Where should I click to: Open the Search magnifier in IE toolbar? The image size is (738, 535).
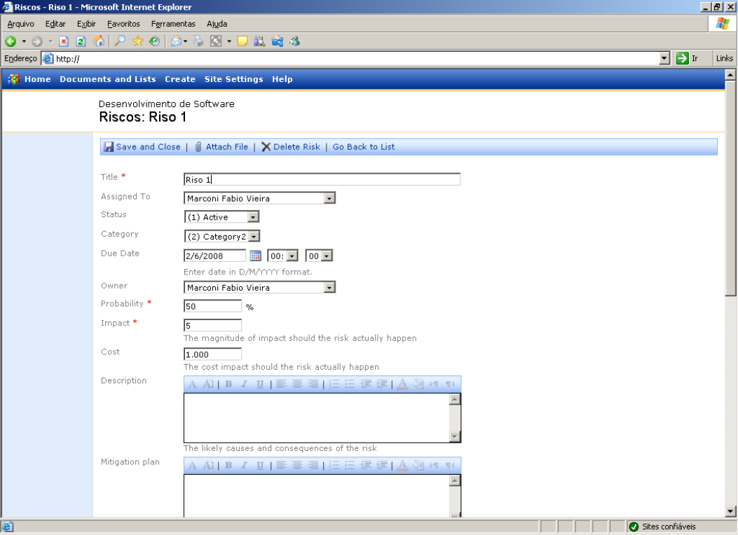pos(121,41)
